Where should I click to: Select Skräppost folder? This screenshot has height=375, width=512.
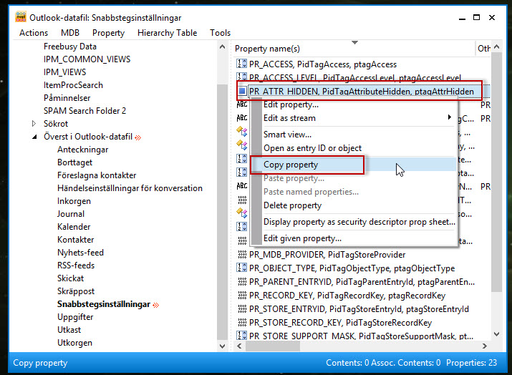[76, 291]
